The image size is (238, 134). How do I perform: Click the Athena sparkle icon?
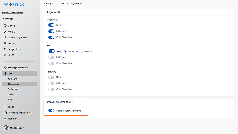click(x=5, y=32)
